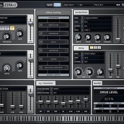Toggle Distortion power in effect routing

(x=41, y=51)
